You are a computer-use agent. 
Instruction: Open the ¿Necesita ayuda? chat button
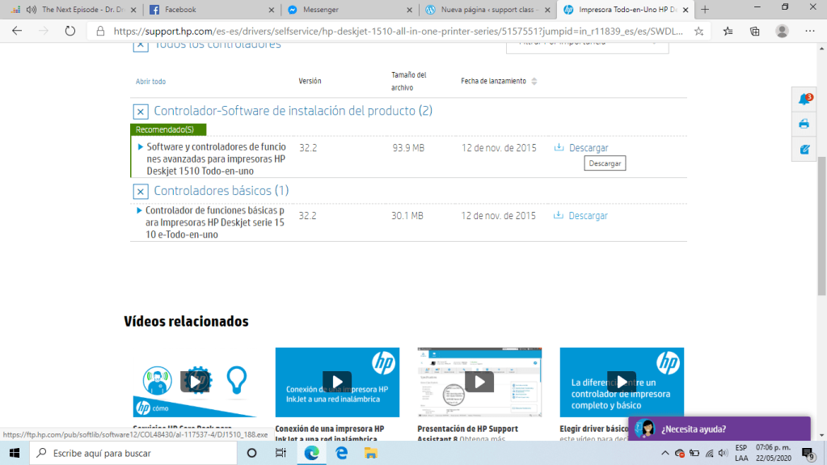(719, 429)
